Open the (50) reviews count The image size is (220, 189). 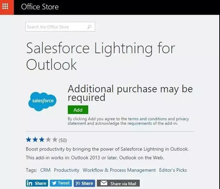pyautogui.click(x=63, y=140)
